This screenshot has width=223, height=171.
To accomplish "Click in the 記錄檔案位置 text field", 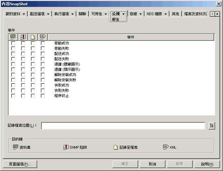I will [123, 126].
